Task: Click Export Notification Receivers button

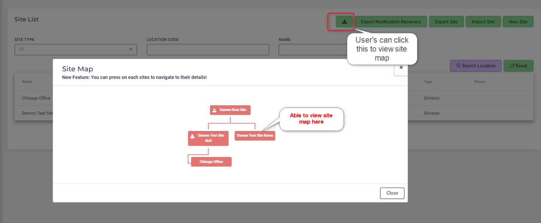Action: (391, 22)
